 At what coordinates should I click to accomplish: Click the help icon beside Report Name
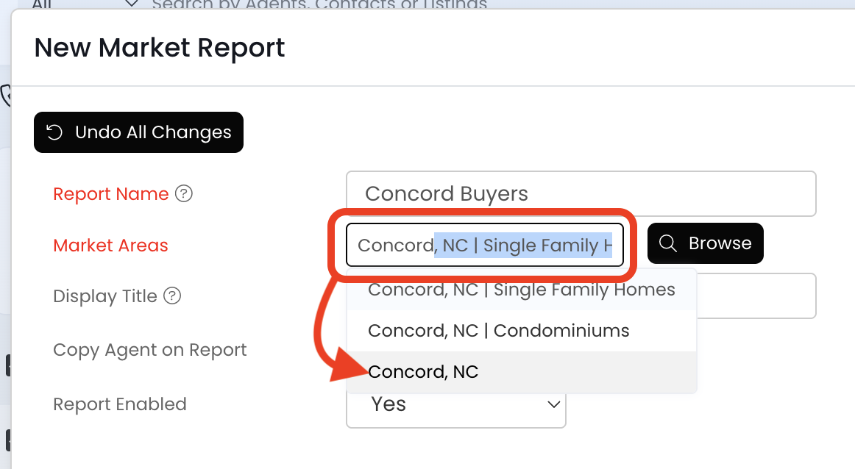pyautogui.click(x=185, y=194)
